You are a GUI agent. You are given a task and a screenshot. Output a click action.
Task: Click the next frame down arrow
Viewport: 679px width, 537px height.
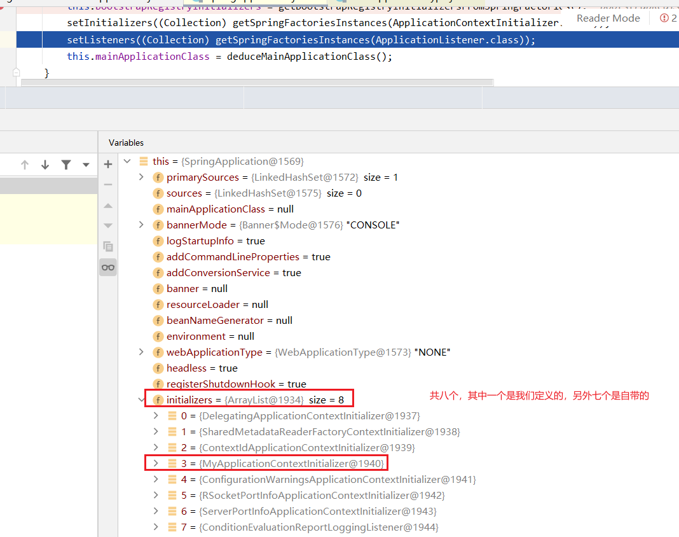pos(45,165)
